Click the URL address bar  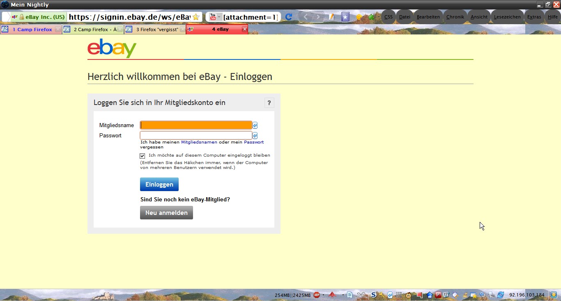pos(129,17)
